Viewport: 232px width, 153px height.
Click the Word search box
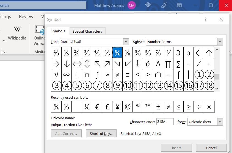(43, 5)
